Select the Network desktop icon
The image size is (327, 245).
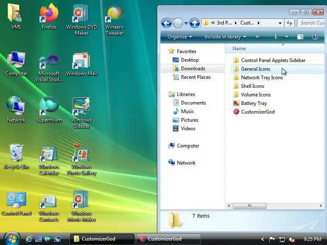click(16, 110)
